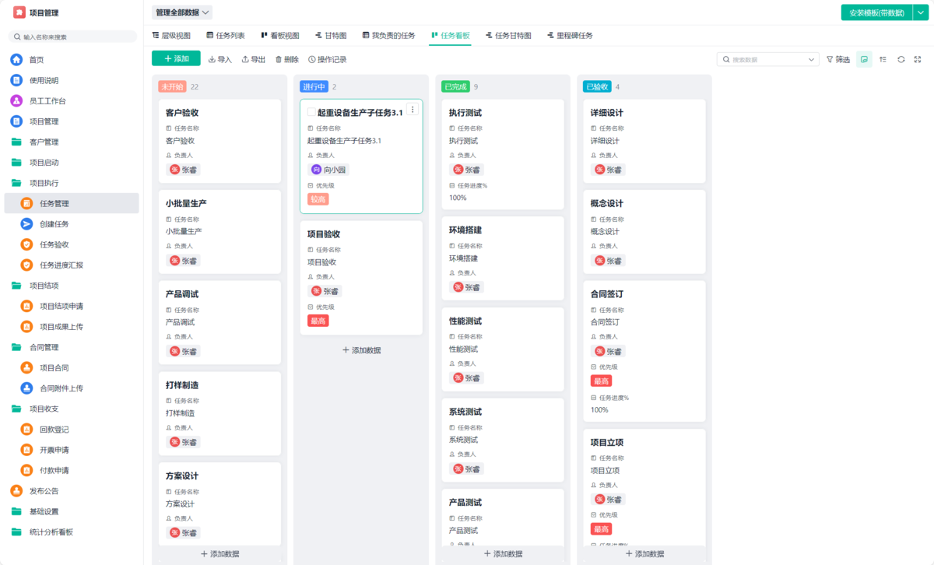934x565 pixels.
Task: Switch to the 层级视图 tab
Action: [171, 36]
